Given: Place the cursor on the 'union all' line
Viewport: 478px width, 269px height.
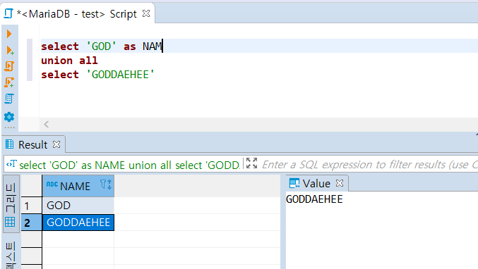Looking at the screenshot, I should pyautogui.click(x=69, y=61).
